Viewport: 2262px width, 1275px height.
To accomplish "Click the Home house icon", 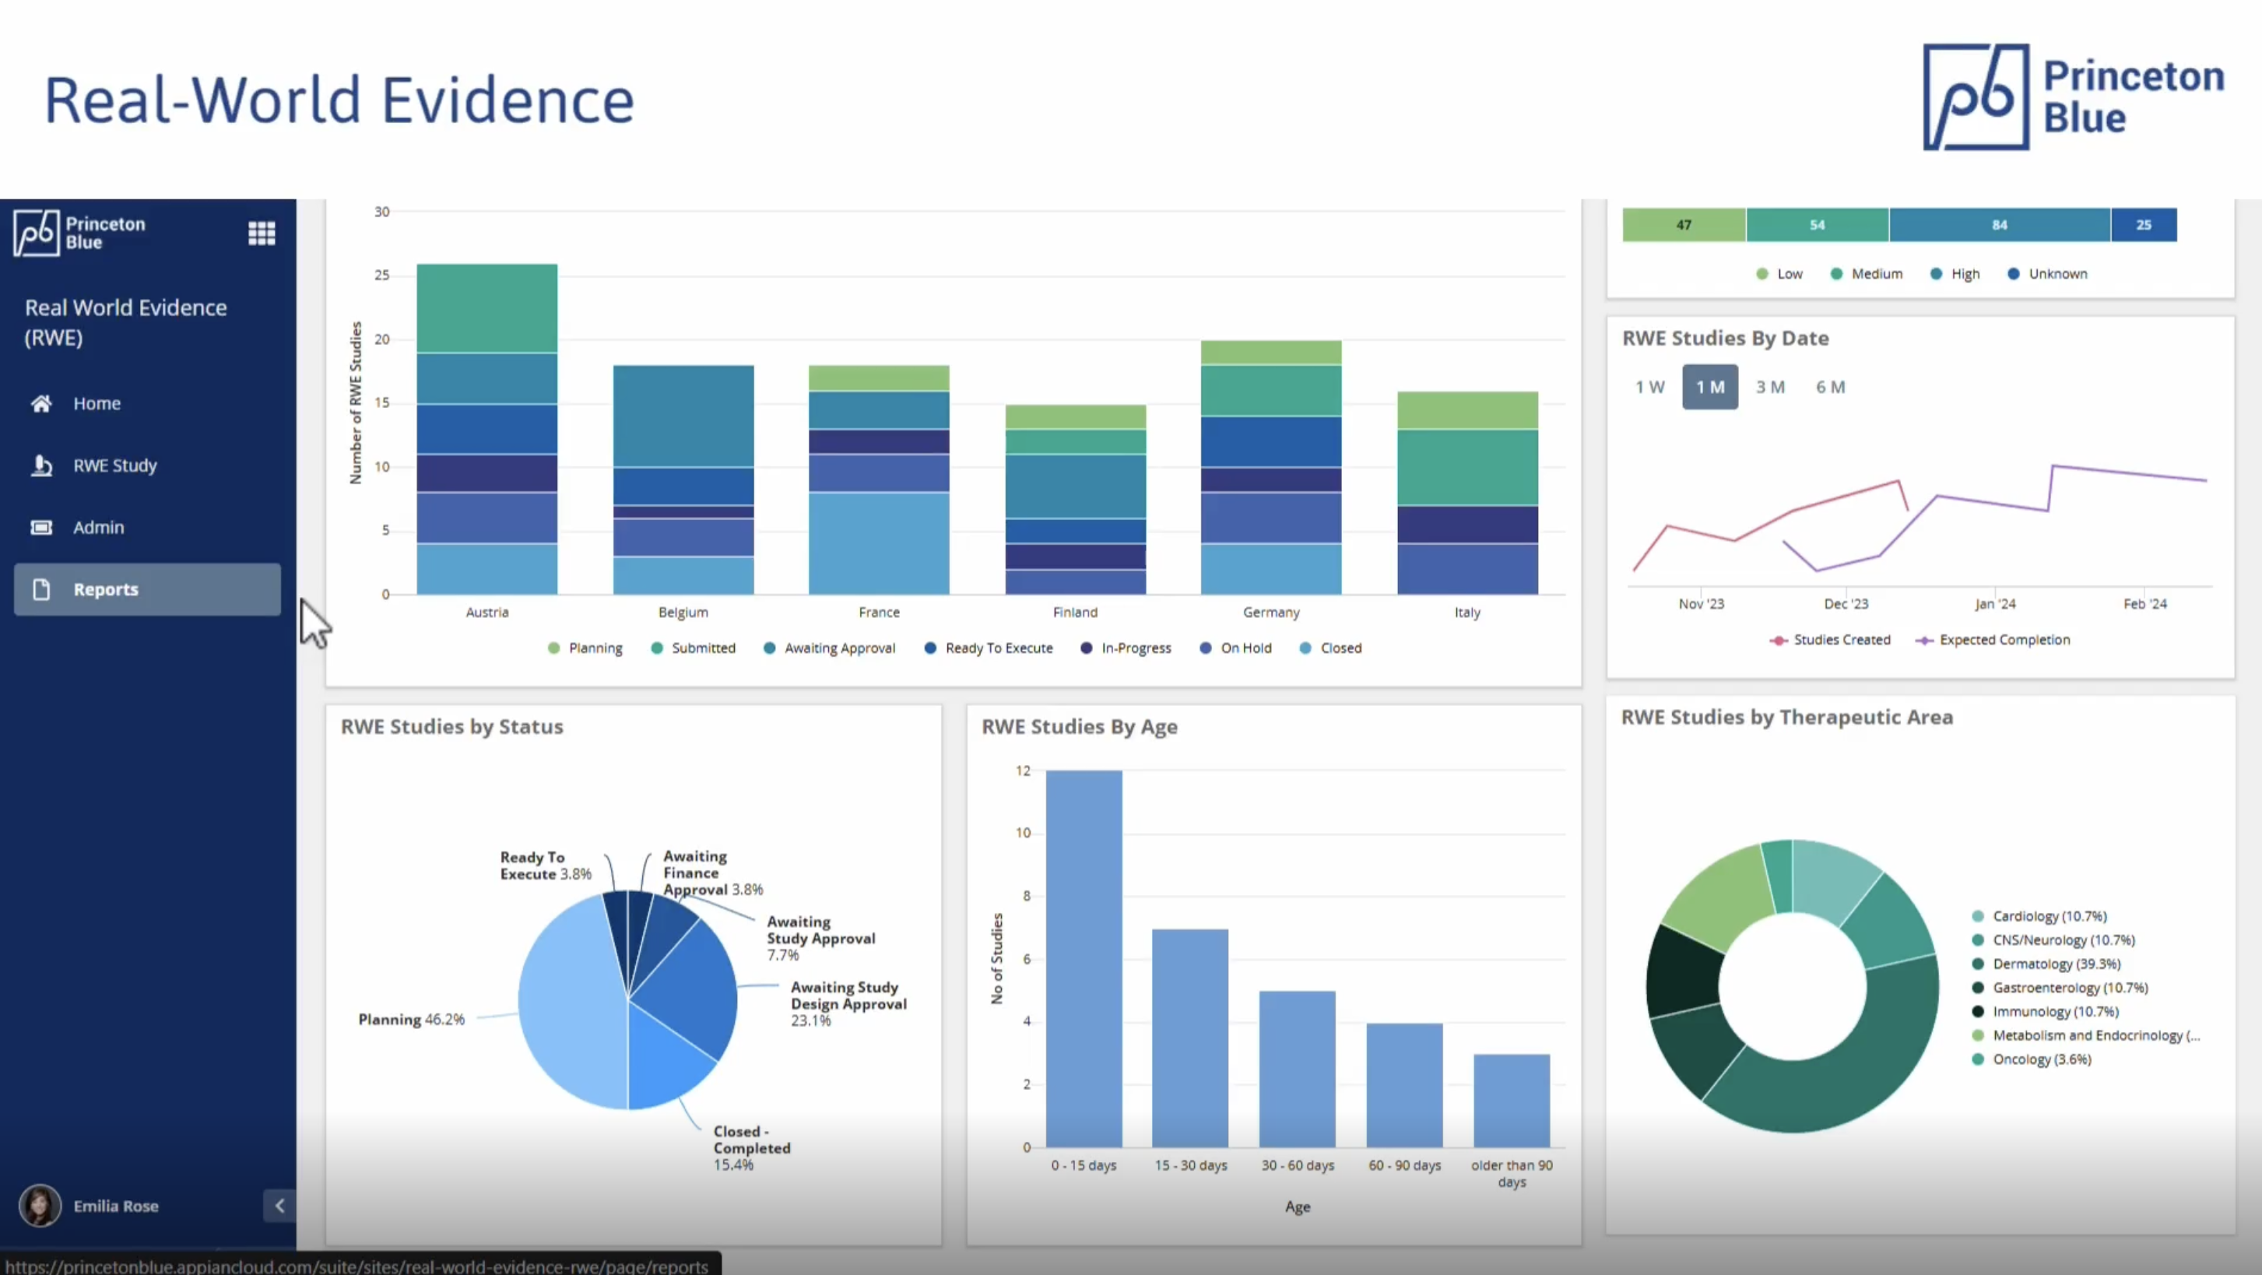I will [x=41, y=404].
